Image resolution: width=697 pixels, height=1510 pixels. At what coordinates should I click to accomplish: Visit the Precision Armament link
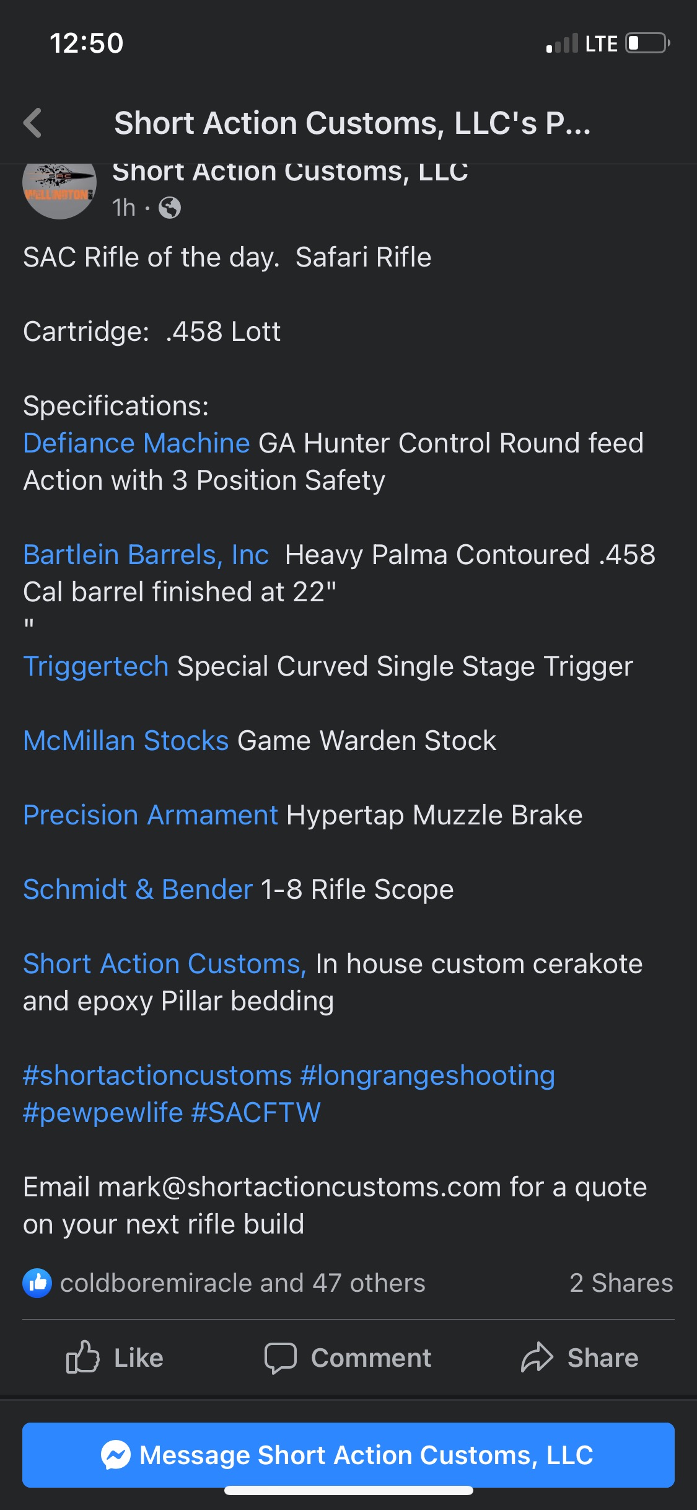151,815
